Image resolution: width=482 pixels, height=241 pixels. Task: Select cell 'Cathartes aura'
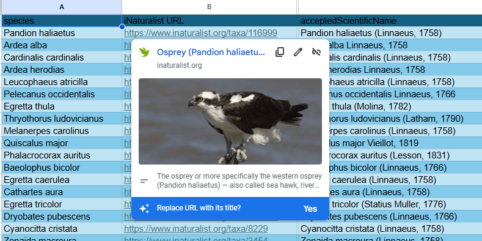(x=62, y=192)
